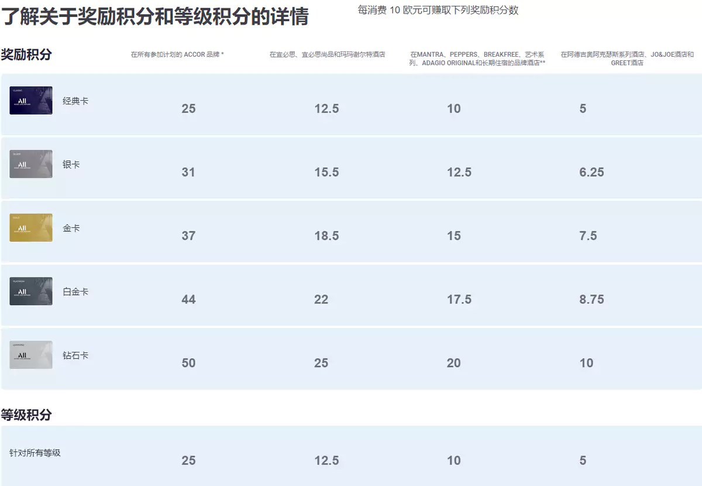Select the Silver (银卡) card icon
702x486 pixels.
tap(30, 164)
